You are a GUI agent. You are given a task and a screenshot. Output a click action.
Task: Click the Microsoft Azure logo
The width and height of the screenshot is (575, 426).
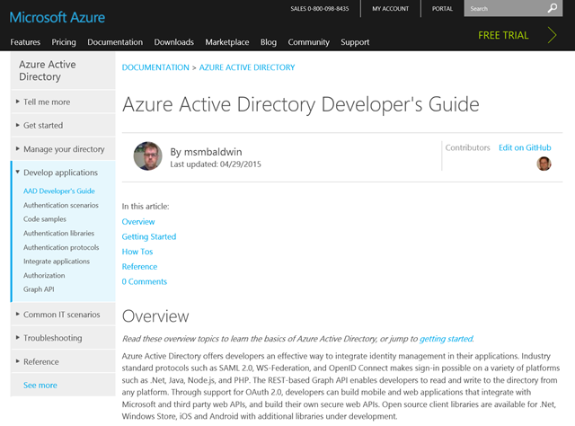pos(57,18)
